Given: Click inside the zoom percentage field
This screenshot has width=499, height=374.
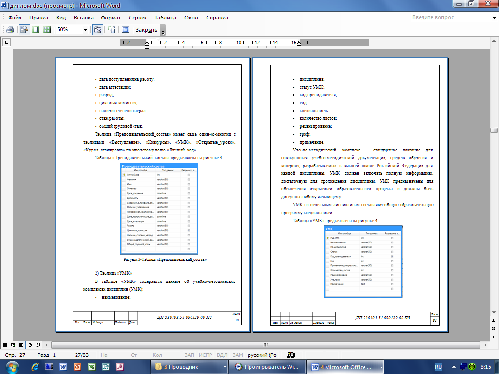Looking at the screenshot, I should (x=69, y=30).
